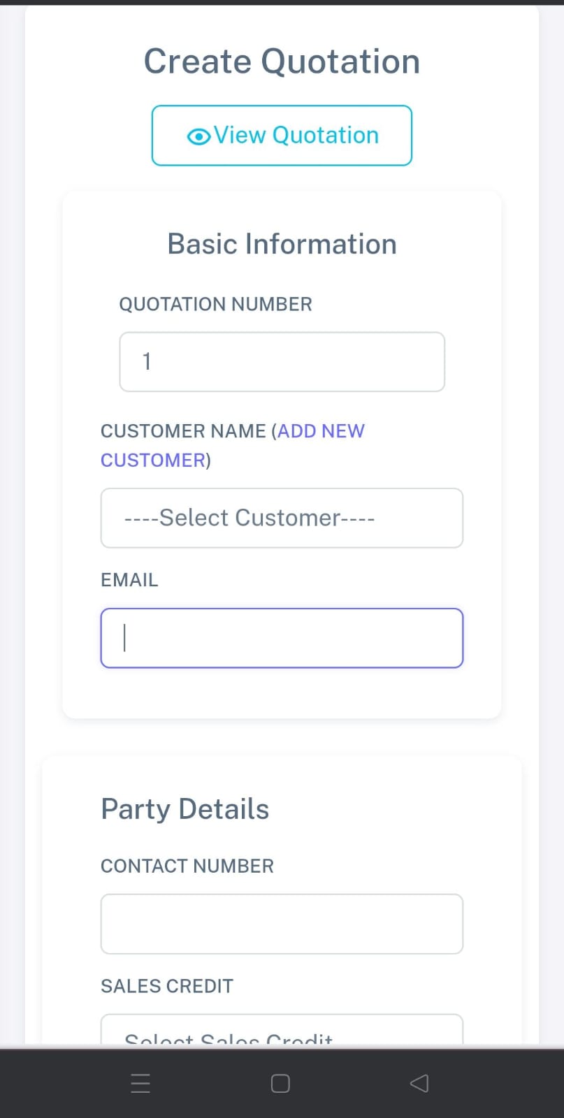Viewport: 564px width, 1118px height.
Task: Tap the Android recent apps icon
Action: [140, 1083]
